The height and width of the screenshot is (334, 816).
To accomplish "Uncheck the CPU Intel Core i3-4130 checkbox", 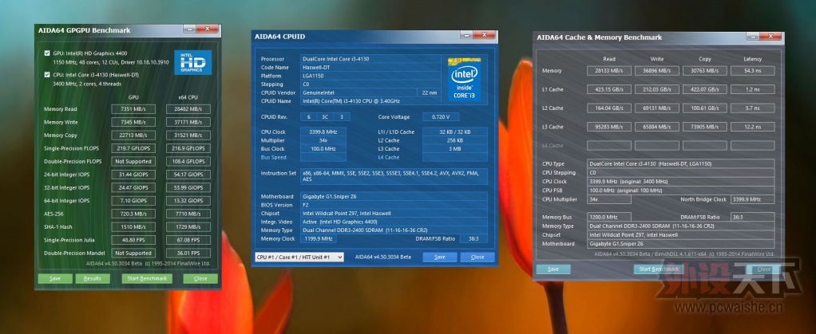I will pos(47,74).
